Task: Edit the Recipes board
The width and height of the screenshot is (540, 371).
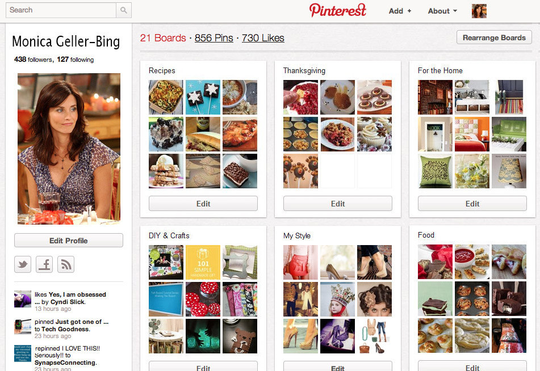Action: pos(203,204)
